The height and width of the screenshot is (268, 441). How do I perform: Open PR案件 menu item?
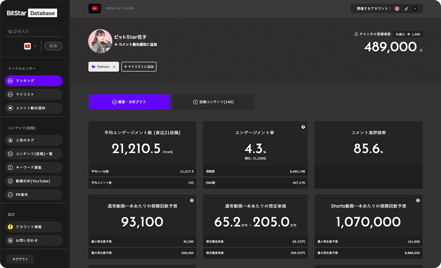click(34, 194)
